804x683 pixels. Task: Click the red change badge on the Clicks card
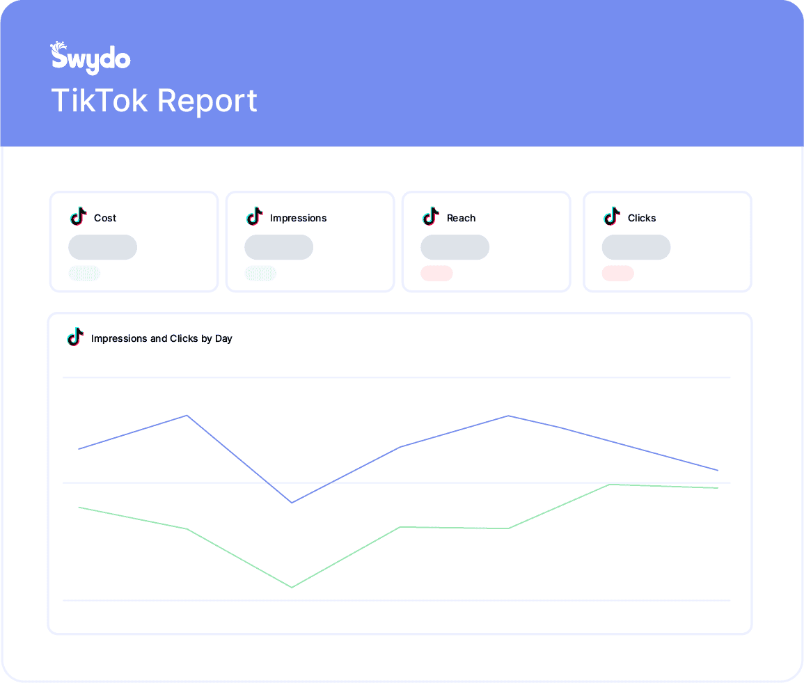(618, 274)
